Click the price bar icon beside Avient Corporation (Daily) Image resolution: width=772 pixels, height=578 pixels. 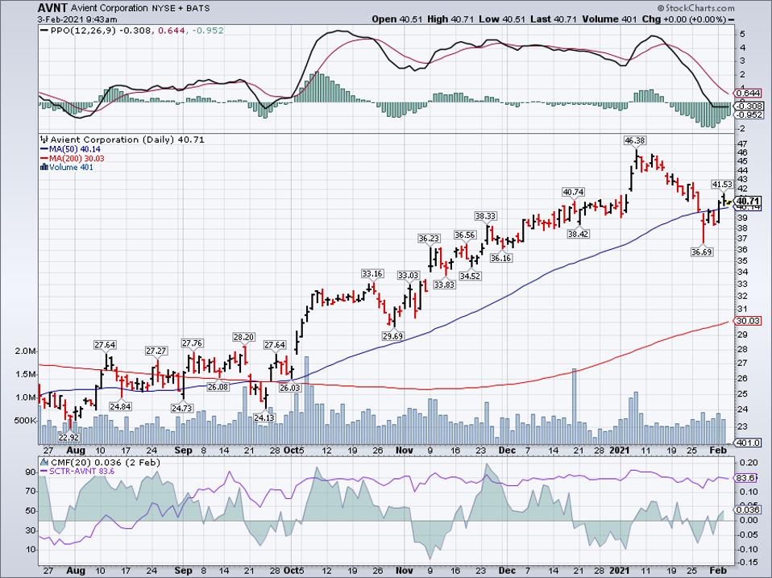pos(44,139)
